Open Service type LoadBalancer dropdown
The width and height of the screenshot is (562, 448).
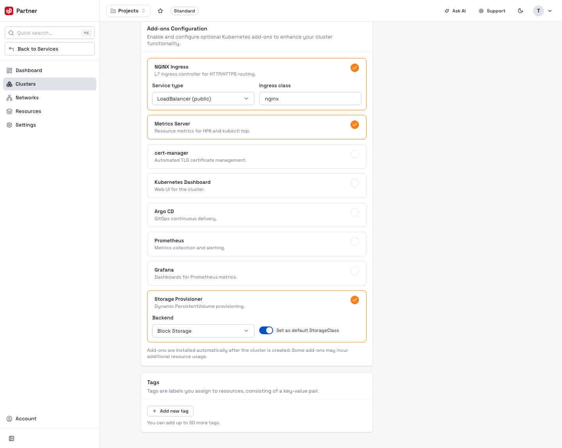203,99
